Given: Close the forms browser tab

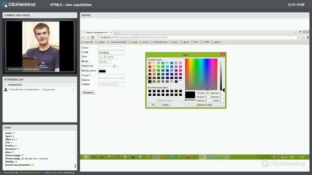Looking at the screenshot, I should tap(111, 33).
